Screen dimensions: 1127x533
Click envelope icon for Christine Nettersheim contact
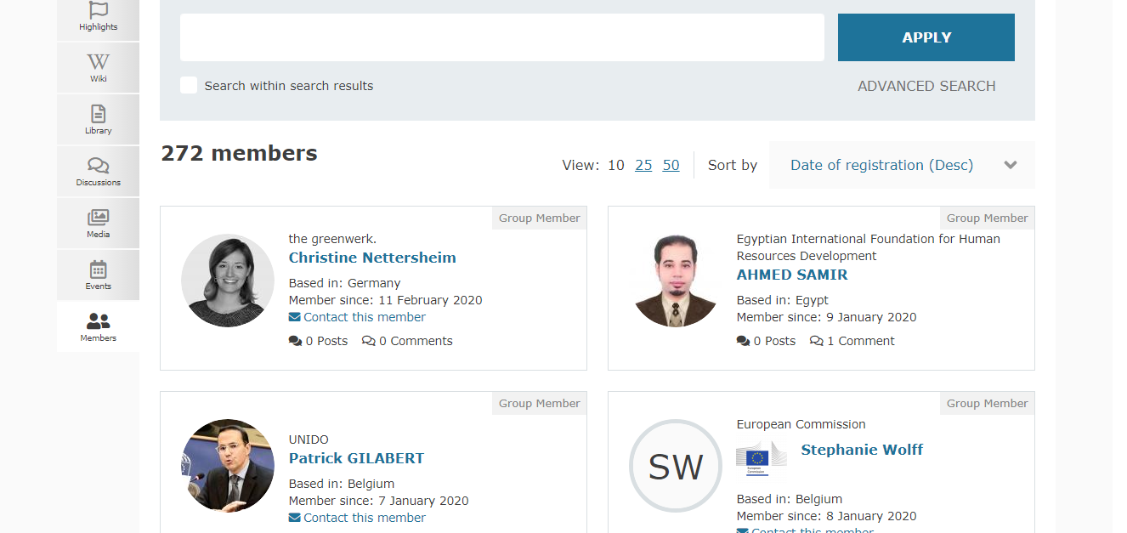coord(294,317)
